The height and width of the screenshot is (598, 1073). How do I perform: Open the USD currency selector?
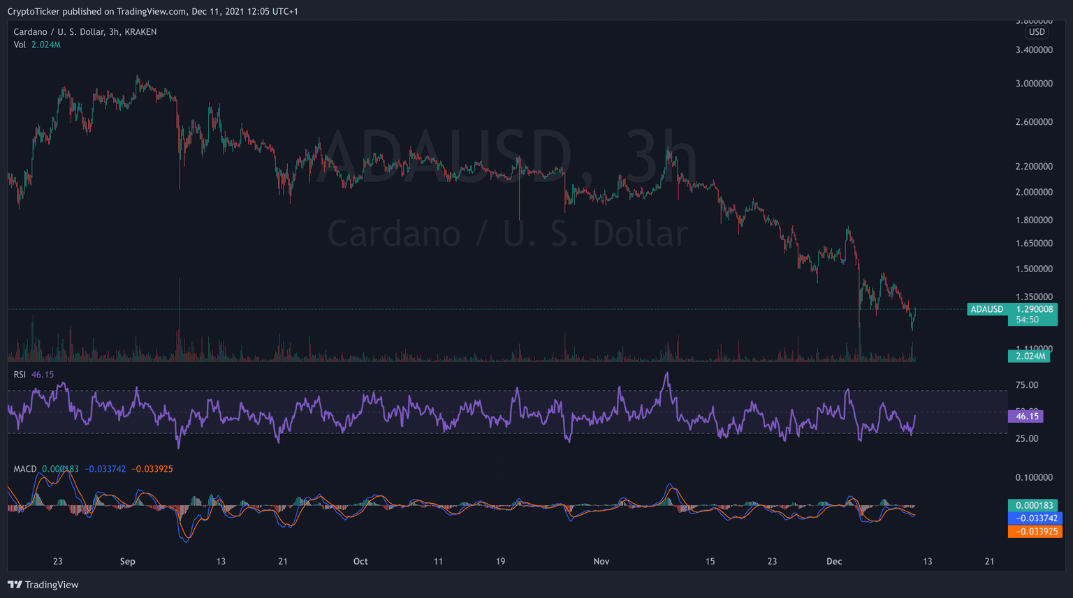(1037, 32)
